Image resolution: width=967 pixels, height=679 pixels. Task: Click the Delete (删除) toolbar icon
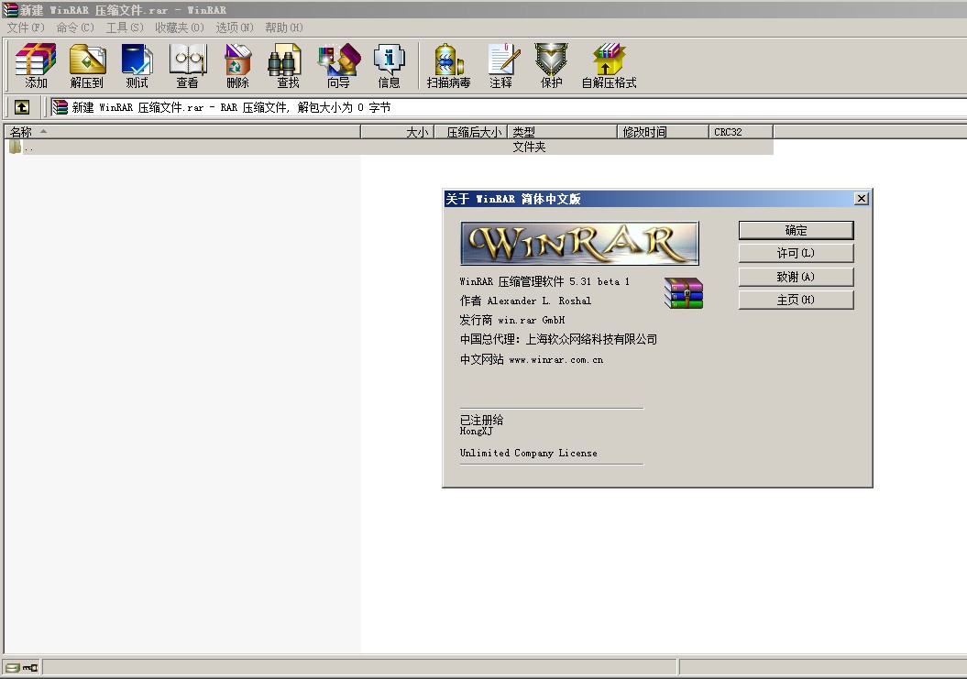(x=237, y=65)
